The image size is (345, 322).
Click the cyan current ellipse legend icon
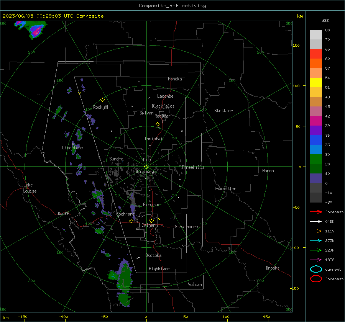(x=316, y=269)
